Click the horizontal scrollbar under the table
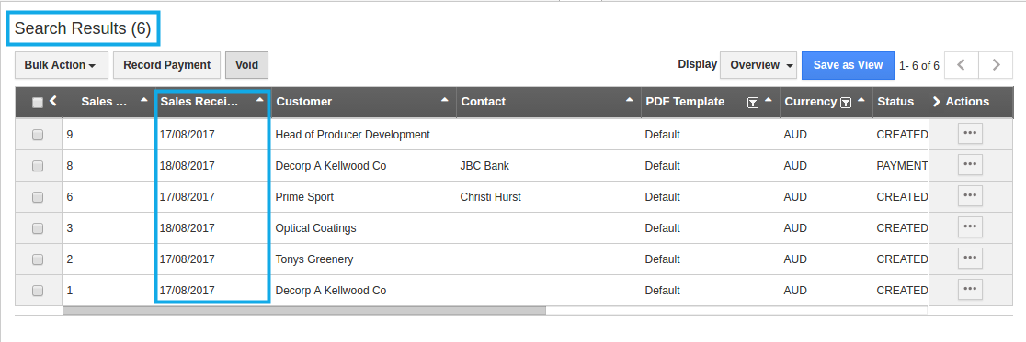 [304, 312]
